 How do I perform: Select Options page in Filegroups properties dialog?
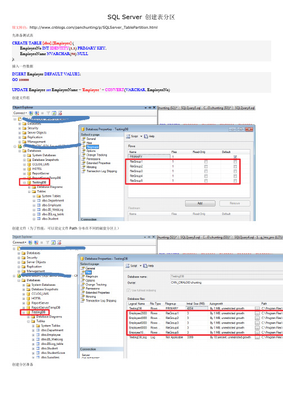(91, 151)
